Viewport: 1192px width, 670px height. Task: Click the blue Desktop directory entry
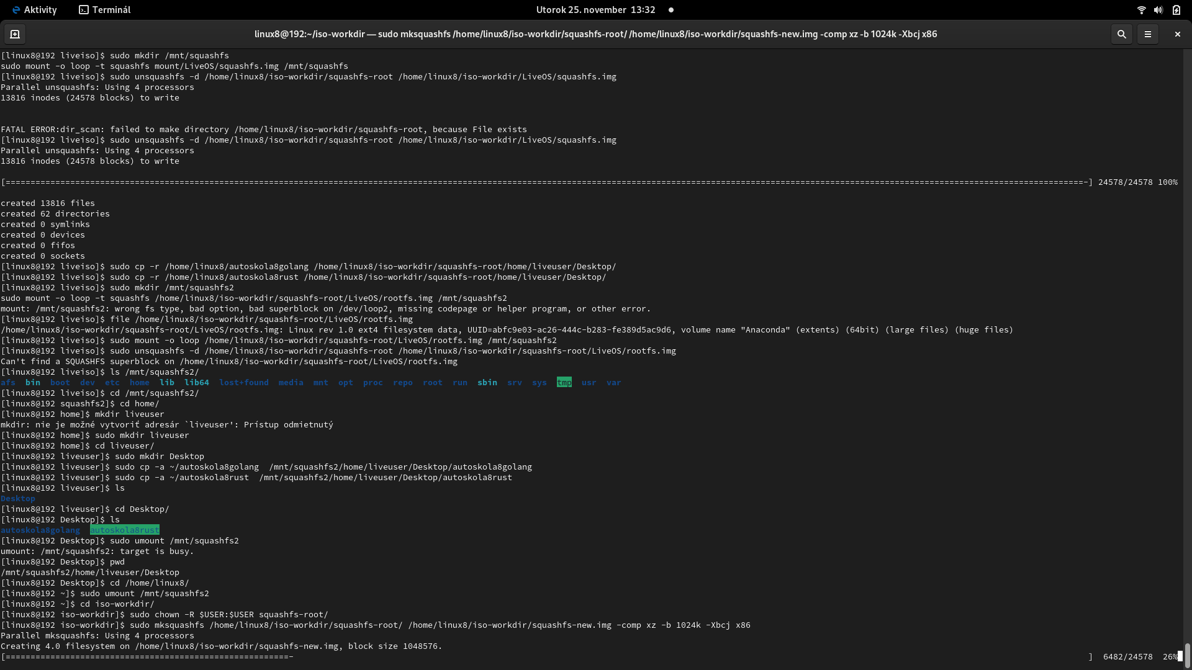coord(18,498)
